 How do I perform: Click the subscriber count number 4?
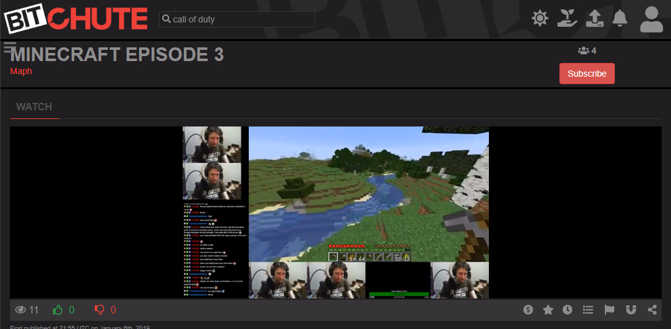click(x=594, y=51)
